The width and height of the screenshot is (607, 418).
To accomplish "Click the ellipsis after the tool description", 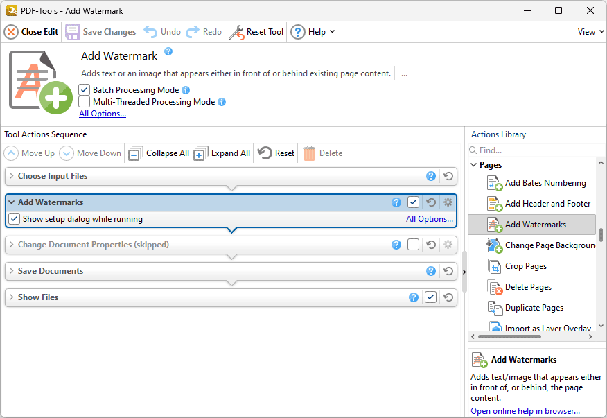I will 404,74.
